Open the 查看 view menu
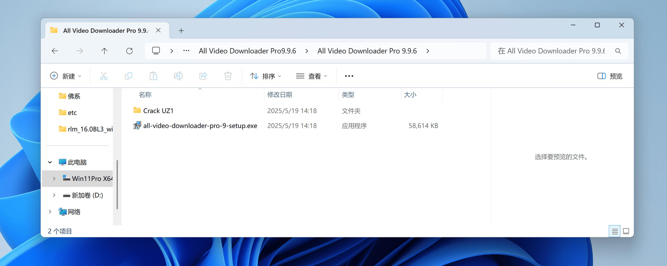The width and height of the screenshot is (667, 266). coord(312,76)
